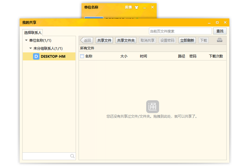The height and width of the screenshot is (166, 250).
Task: Click the magnifier icon in contact search
Action: coord(72,156)
